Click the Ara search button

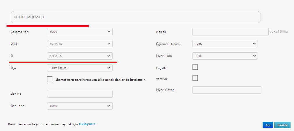[x=268, y=125]
